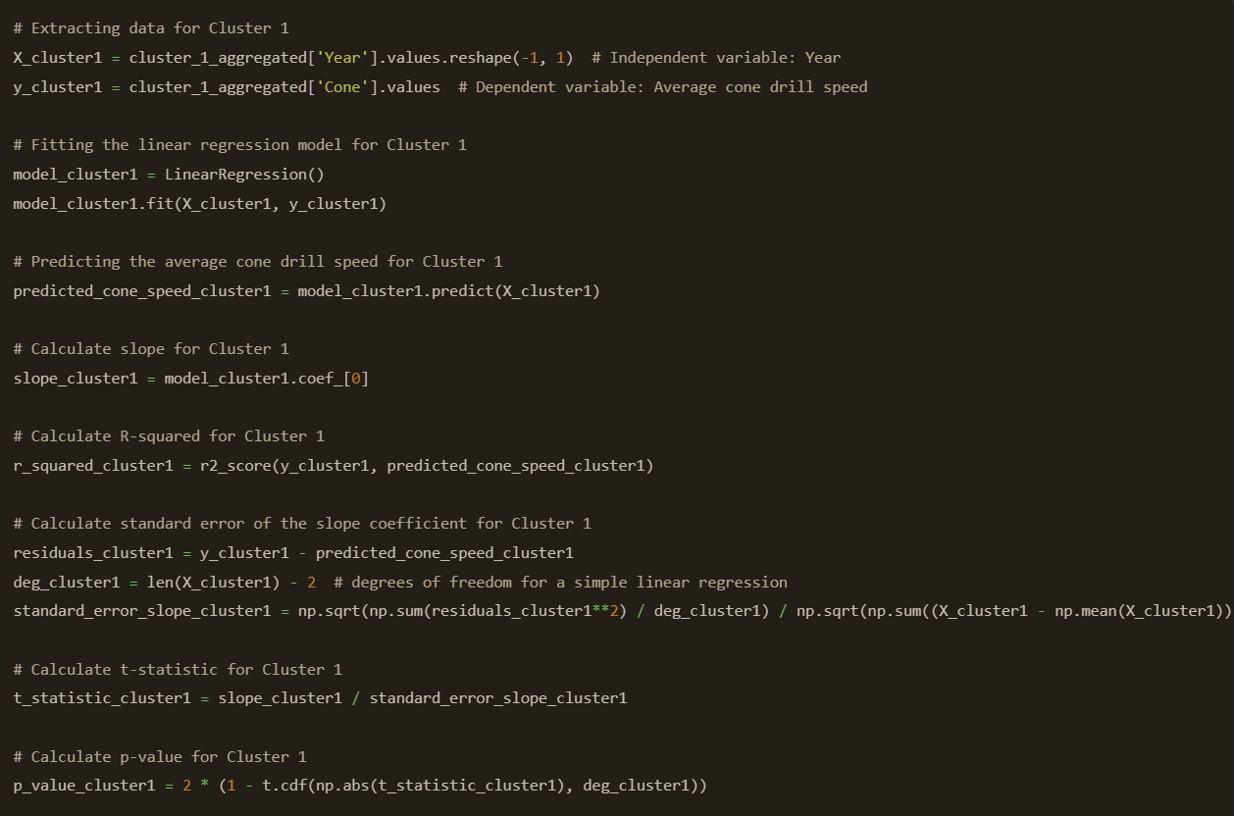Click the 'Calculate slope for Cluster 1' comment
This screenshot has height=816, width=1234.
(x=151, y=349)
